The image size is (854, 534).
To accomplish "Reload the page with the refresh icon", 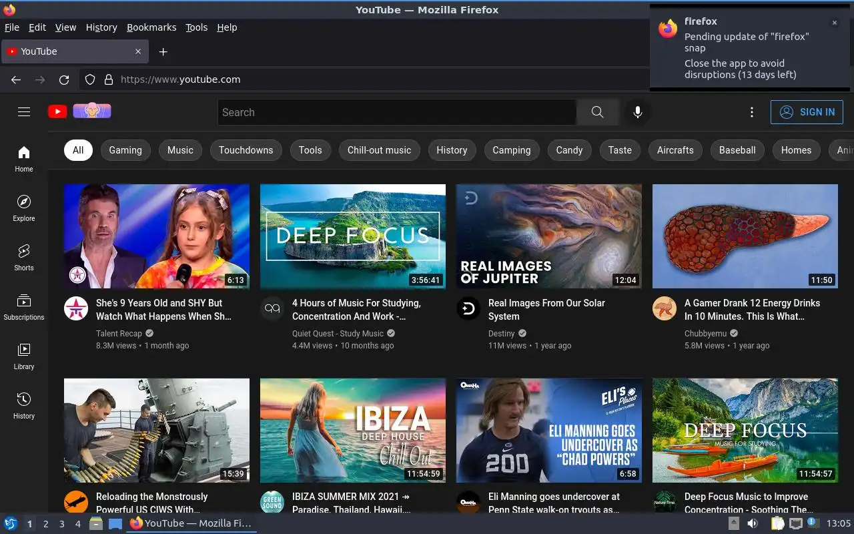I will click(x=64, y=79).
